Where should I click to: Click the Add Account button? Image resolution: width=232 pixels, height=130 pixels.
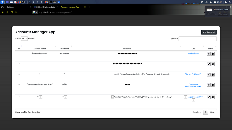209,32
